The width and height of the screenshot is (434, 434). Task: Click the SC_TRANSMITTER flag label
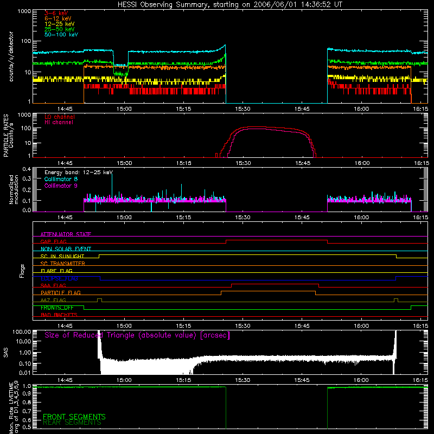tap(62, 264)
